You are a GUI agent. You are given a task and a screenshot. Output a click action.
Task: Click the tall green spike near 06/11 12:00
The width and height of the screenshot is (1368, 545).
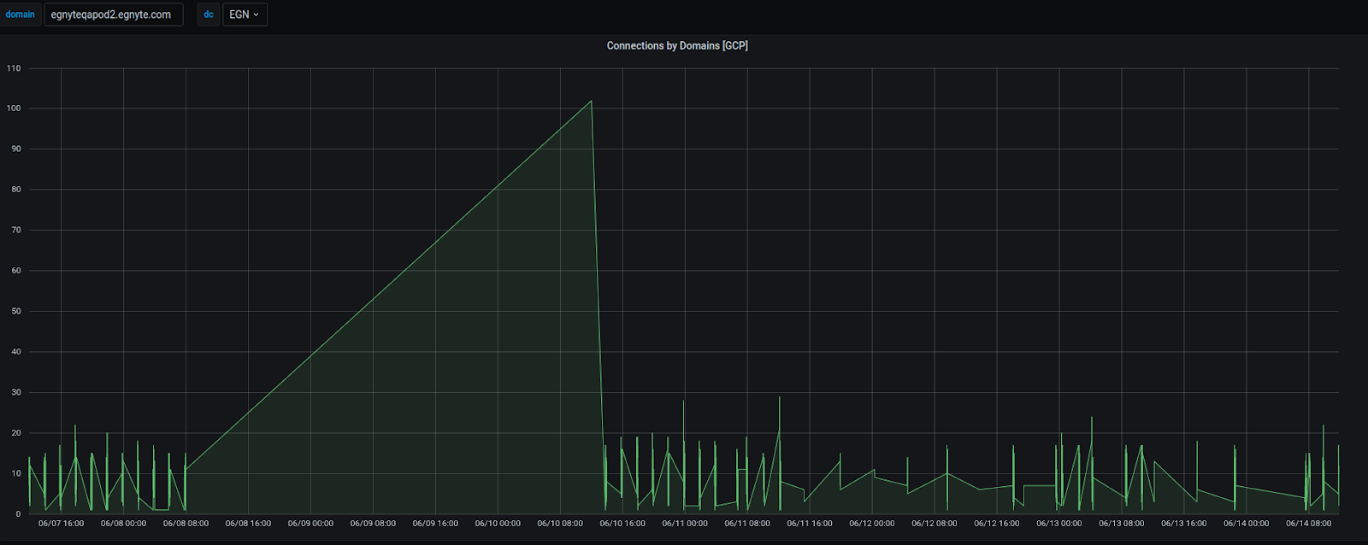tap(779, 398)
